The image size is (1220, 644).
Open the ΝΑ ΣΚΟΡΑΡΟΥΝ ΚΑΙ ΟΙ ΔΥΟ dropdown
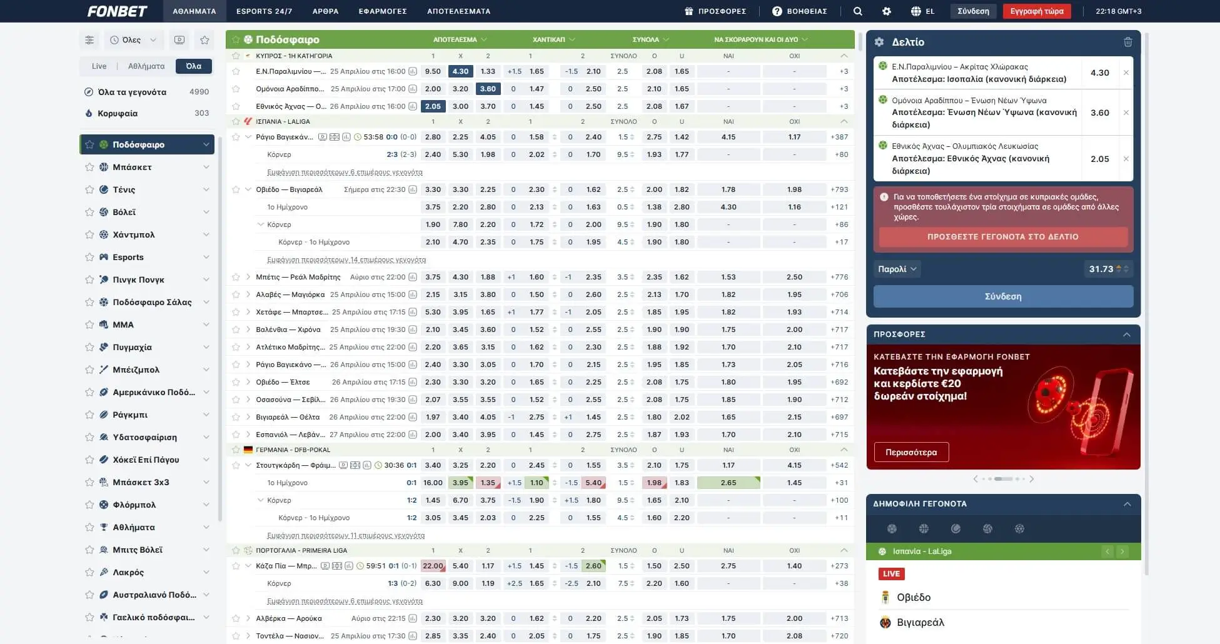761,39
